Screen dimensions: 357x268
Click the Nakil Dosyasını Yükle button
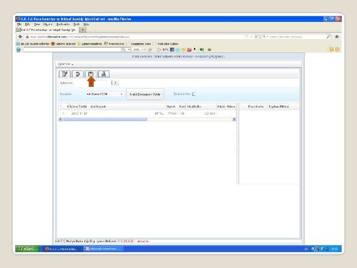145,94
